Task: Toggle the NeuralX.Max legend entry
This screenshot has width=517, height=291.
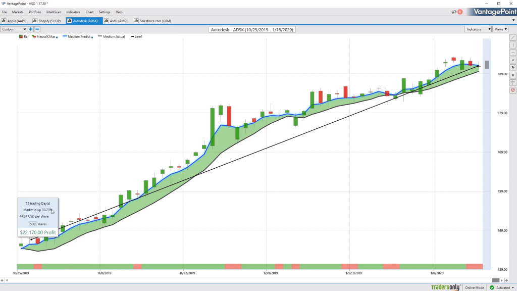Action: (45, 36)
